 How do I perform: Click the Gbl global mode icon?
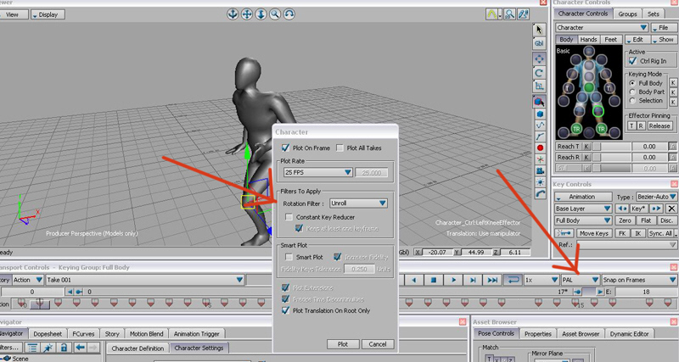click(x=539, y=42)
